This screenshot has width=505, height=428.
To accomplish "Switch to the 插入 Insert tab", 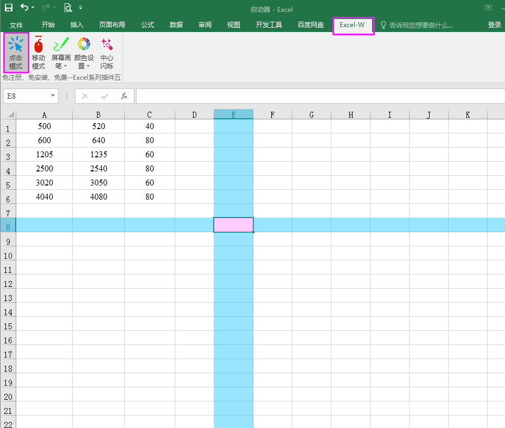I will (76, 25).
